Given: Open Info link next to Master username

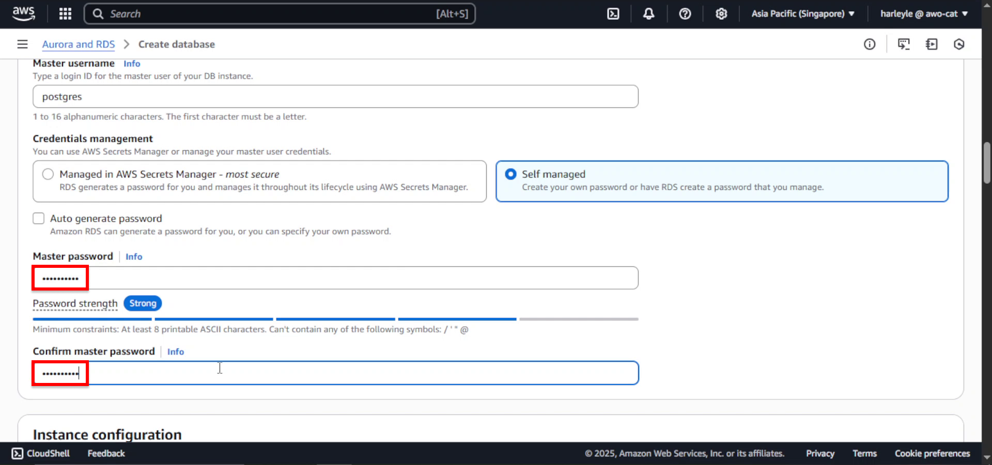Looking at the screenshot, I should [132, 63].
